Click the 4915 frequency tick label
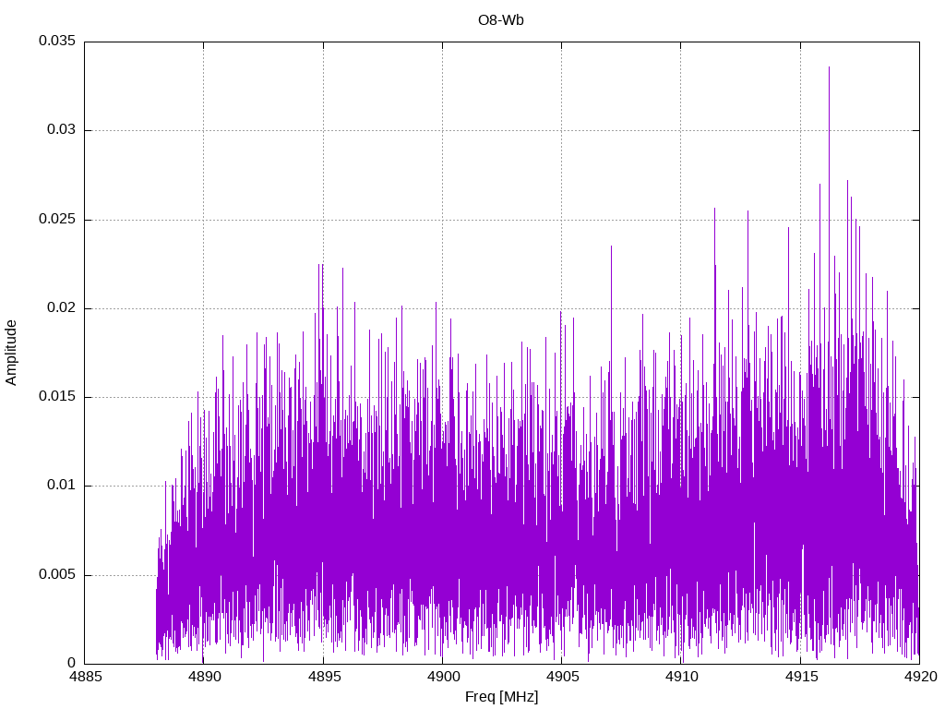 (x=800, y=678)
